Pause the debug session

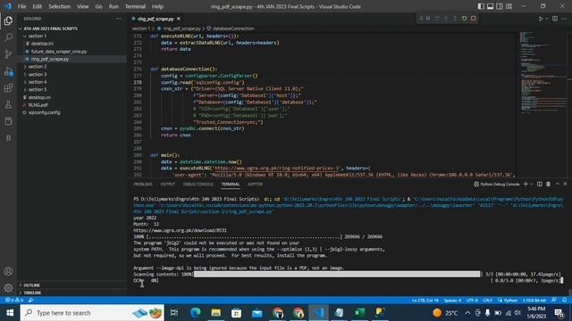click(x=428, y=18)
